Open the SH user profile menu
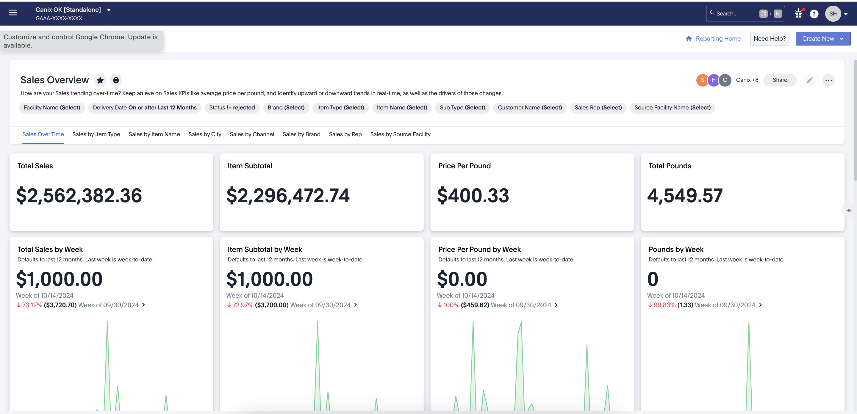This screenshot has height=414, width=857. pyautogui.click(x=837, y=14)
